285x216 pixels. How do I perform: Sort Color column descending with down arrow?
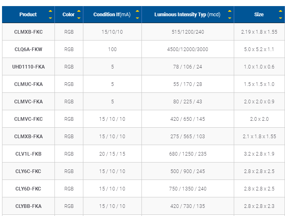[79, 18]
